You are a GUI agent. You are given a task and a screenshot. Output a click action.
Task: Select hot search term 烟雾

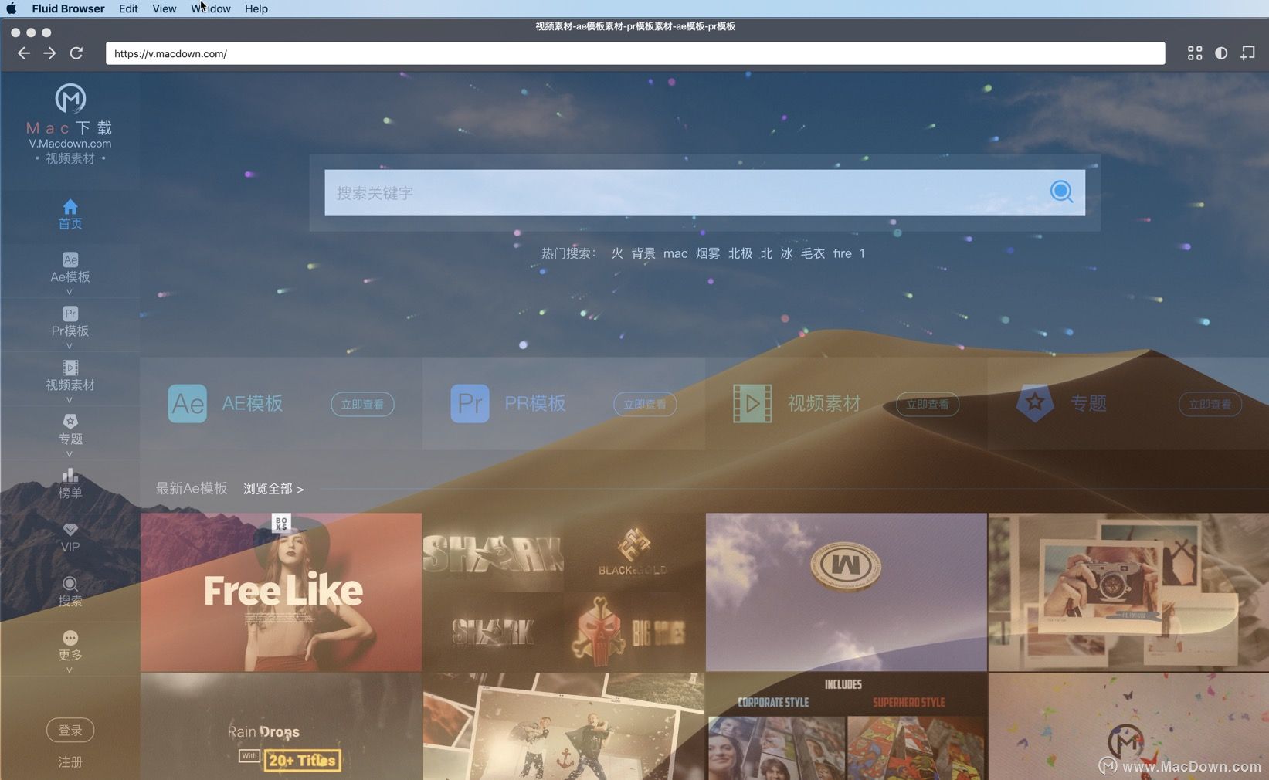tap(707, 253)
